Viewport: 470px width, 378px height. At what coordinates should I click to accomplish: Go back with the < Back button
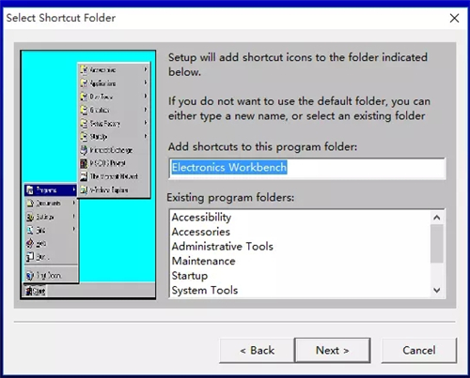pos(257,350)
